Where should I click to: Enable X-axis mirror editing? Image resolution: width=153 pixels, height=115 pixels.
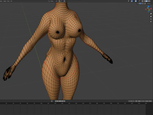click(x=140, y=4)
